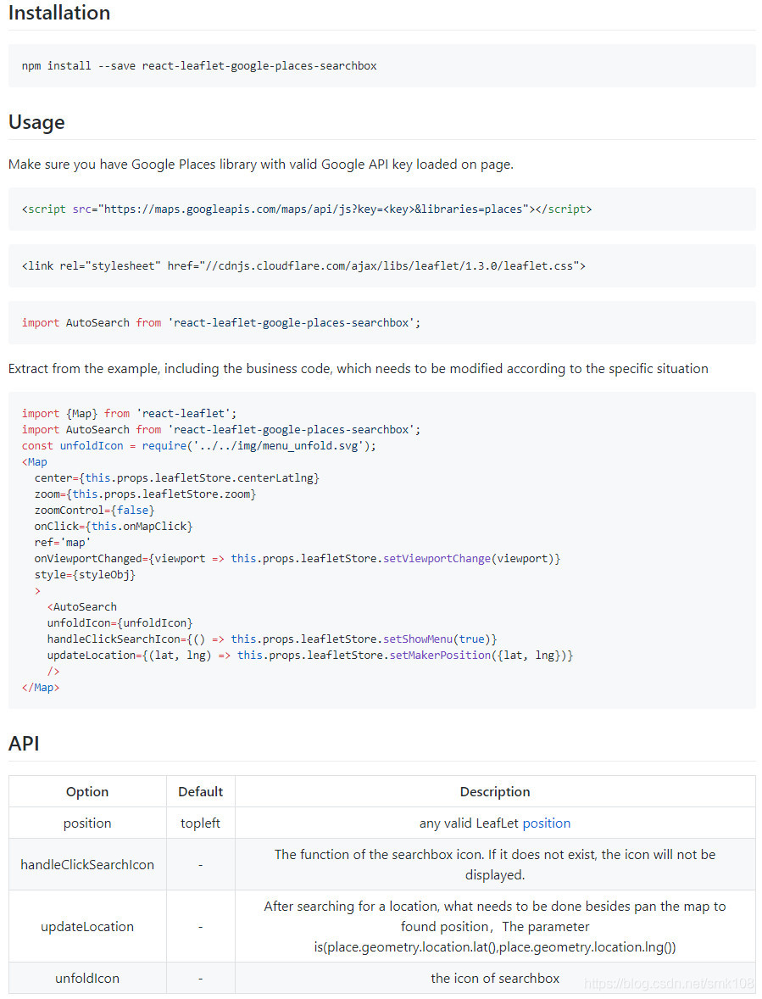
Task: Click the 'After searching for a location' description
Action: coord(495,926)
